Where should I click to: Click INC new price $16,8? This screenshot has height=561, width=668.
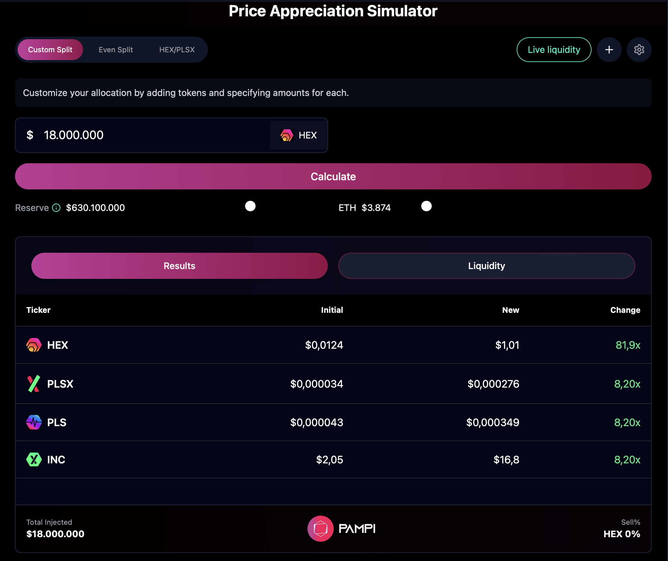pyautogui.click(x=506, y=459)
